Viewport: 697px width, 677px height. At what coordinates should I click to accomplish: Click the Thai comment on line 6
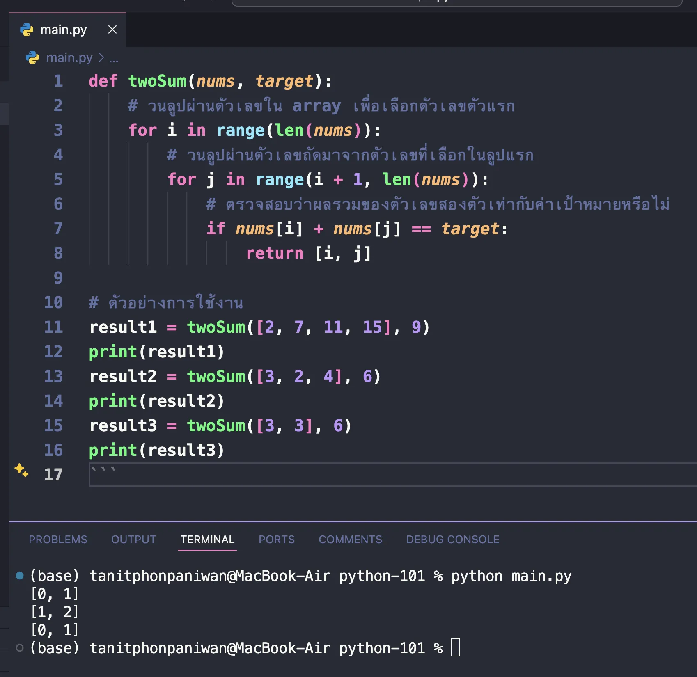click(438, 204)
